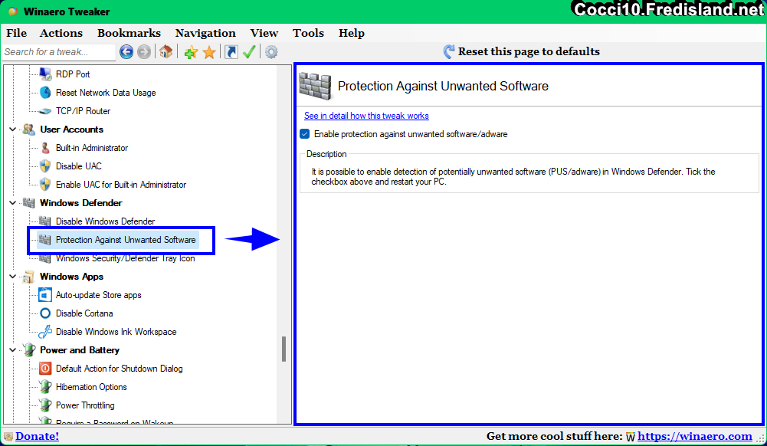767x446 pixels.
Task: Collapse the User Accounts tree group
Action: pos(13,130)
